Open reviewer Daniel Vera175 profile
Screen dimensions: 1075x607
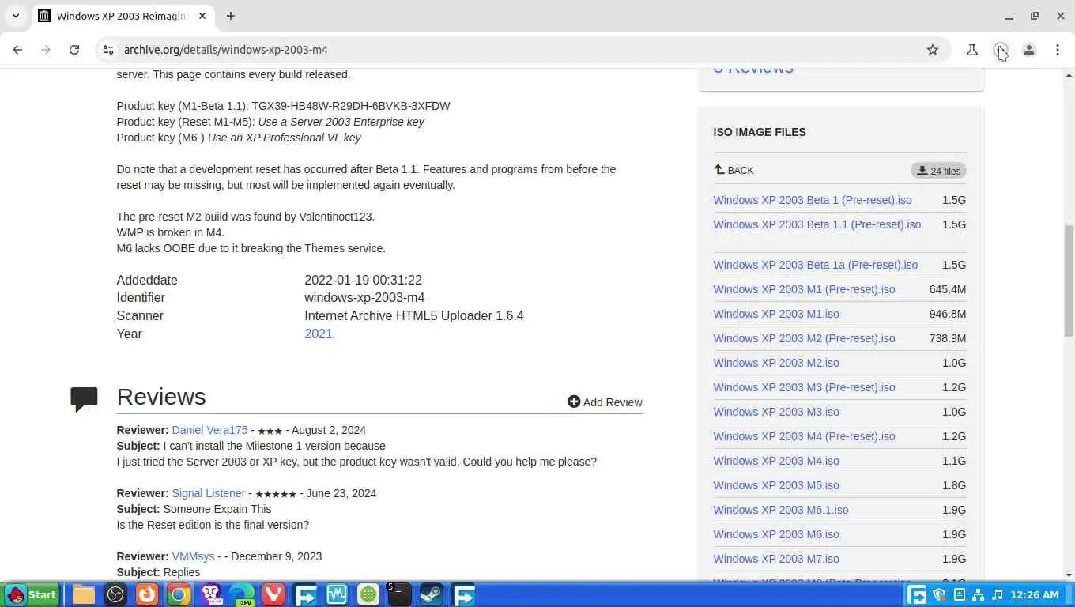(209, 430)
